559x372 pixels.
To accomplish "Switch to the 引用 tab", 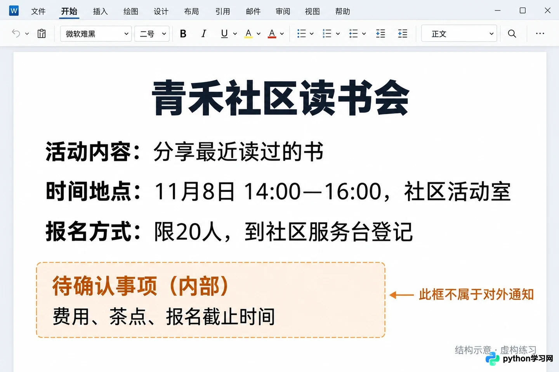I will click(223, 11).
